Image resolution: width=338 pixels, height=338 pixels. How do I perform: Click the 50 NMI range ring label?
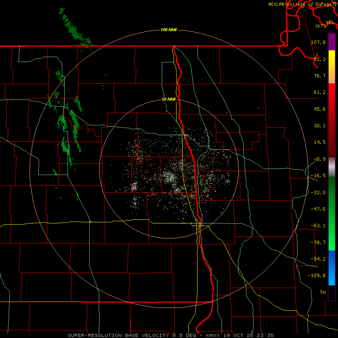tap(169, 100)
